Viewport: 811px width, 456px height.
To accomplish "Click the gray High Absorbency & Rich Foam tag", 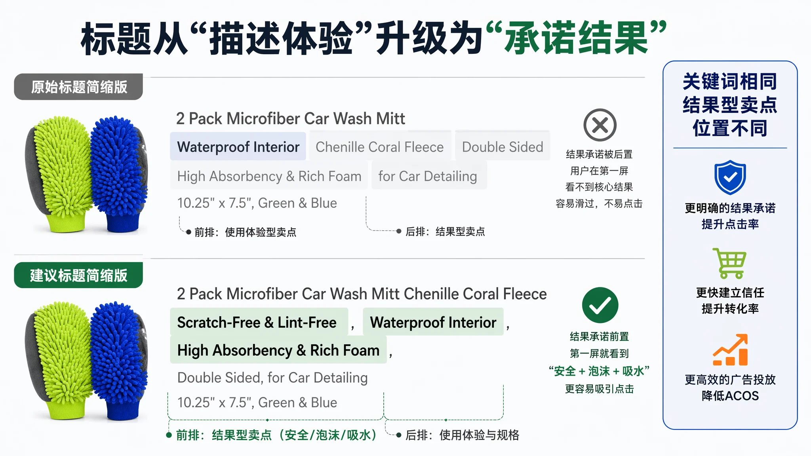I will [269, 176].
